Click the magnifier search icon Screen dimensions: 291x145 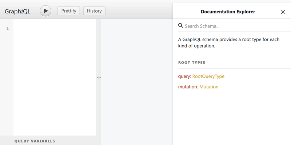tap(180, 25)
